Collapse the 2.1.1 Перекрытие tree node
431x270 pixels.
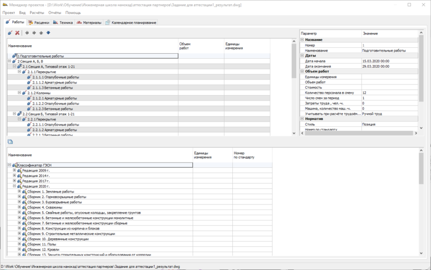click(x=19, y=72)
